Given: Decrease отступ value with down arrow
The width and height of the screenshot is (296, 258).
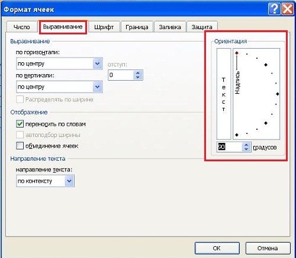Looking at the screenshot, I should [138, 77].
